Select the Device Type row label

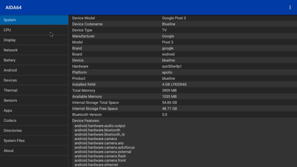coord(82,30)
